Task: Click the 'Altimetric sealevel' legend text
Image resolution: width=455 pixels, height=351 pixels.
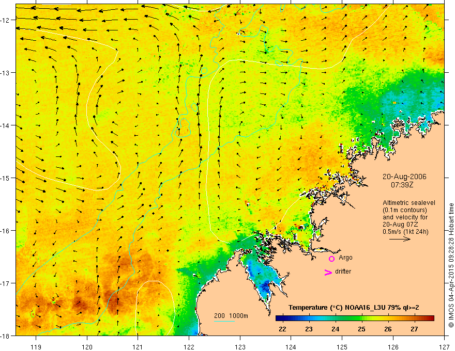Action: tap(409, 203)
